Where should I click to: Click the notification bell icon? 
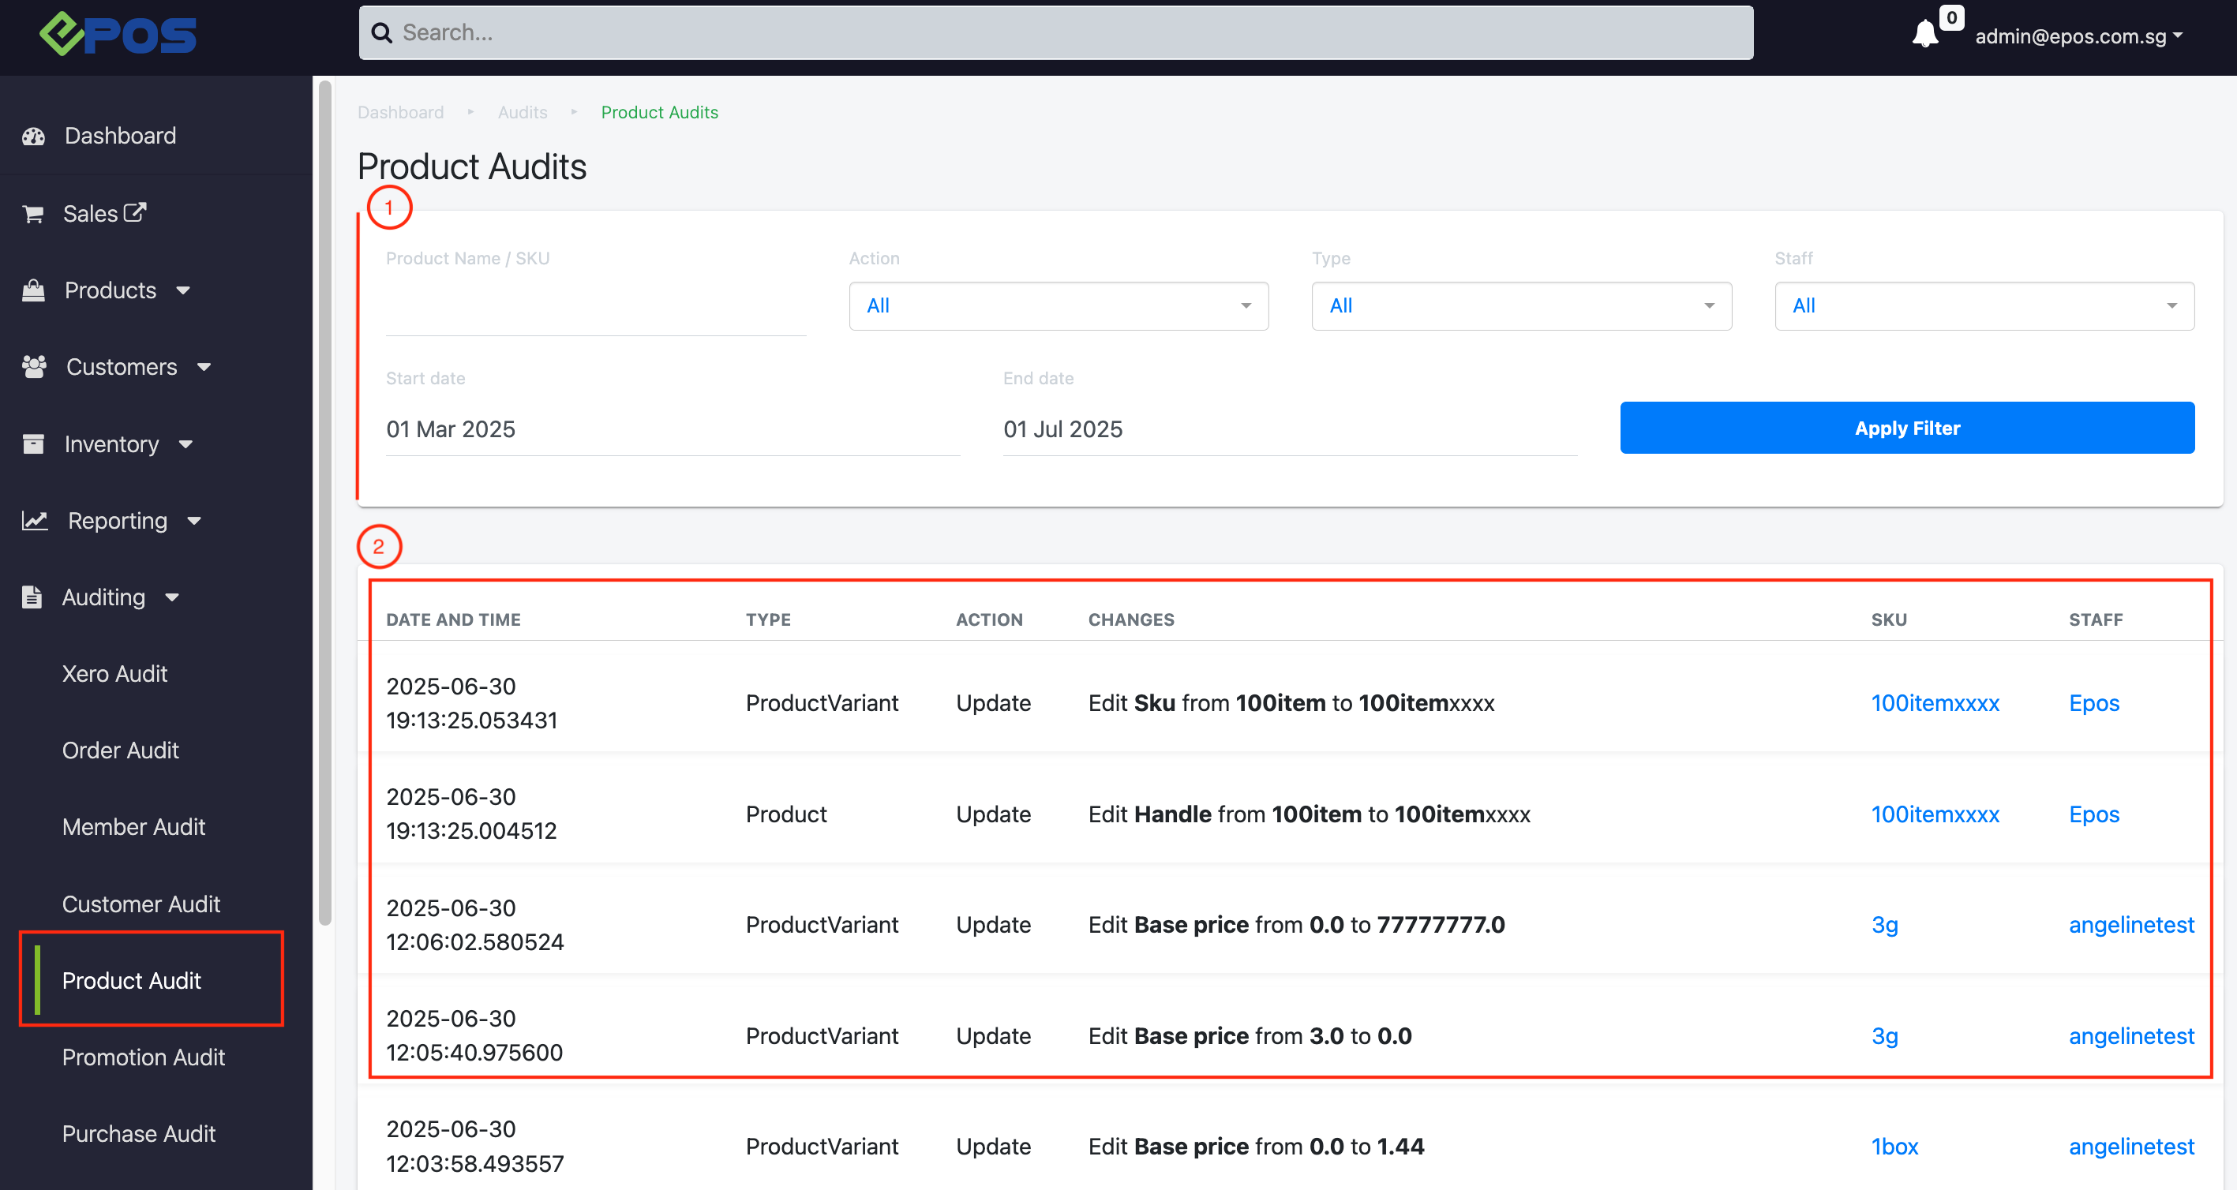coord(1924,35)
